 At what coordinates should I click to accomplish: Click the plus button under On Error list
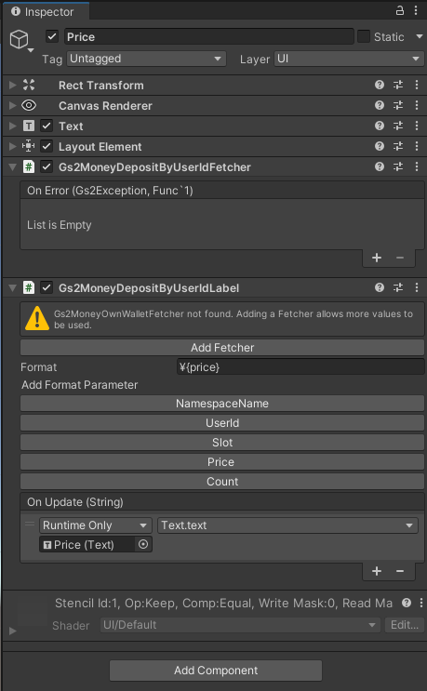(x=377, y=258)
